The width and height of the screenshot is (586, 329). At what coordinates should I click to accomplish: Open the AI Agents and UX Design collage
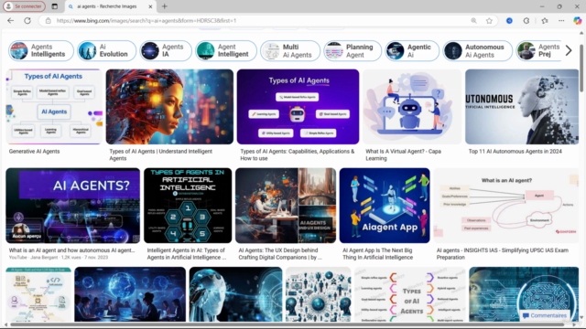point(286,206)
